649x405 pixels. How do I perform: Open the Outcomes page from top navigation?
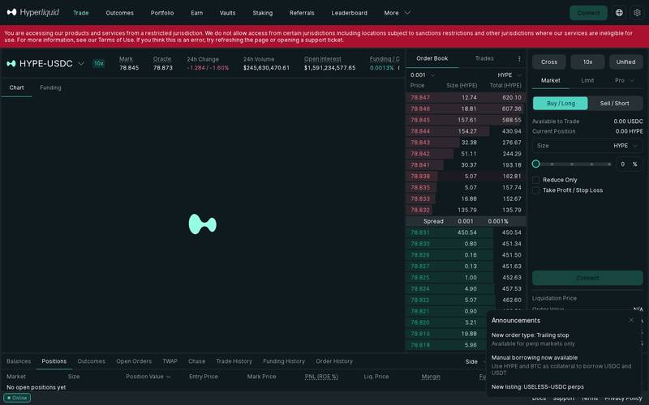(x=119, y=13)
